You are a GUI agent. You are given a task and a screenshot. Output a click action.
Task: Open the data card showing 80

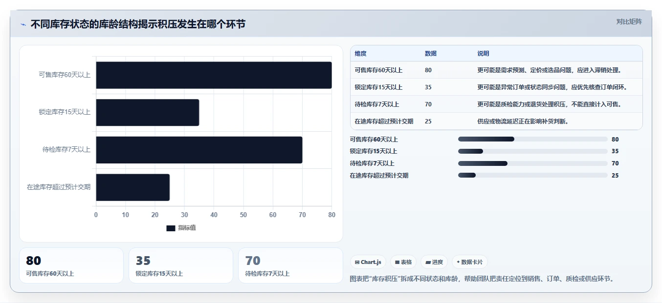pos(71,265)
